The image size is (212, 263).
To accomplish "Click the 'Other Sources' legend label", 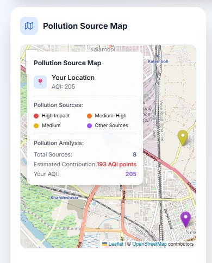I will (111, 126).
